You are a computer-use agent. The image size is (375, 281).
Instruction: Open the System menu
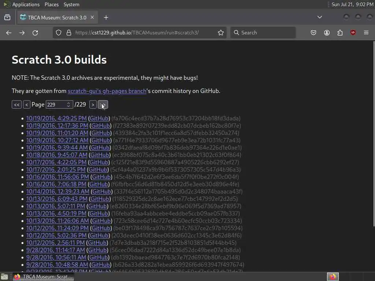coord(71,4)
